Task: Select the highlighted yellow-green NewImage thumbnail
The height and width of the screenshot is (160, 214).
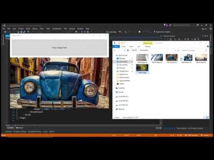Action: click(142, 69)
